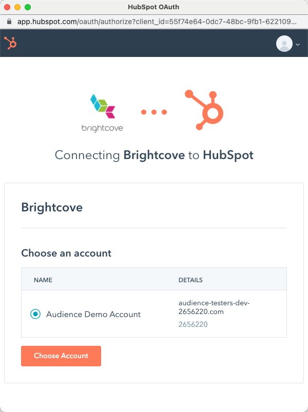Click the DETAILS column header
The width and height of the screenshot is (308, 412).
point(190,280)
